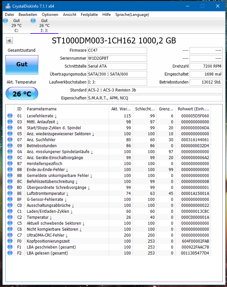Click the Seriennummer field W1D2GP8T
The width and height of the screenshot is (227, 287).
click(117, 58)
